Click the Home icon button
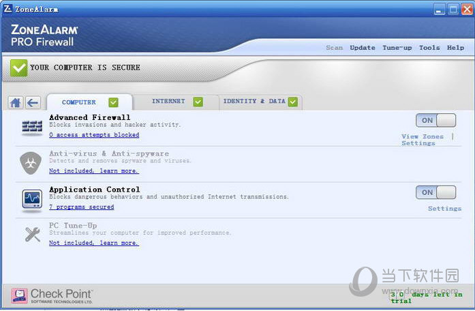The width and height of the screenshot is (475, 311). pos(15,103)
